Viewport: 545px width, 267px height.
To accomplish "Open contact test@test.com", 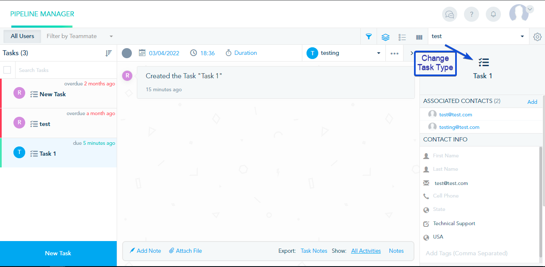I will (x=456, y=114).
